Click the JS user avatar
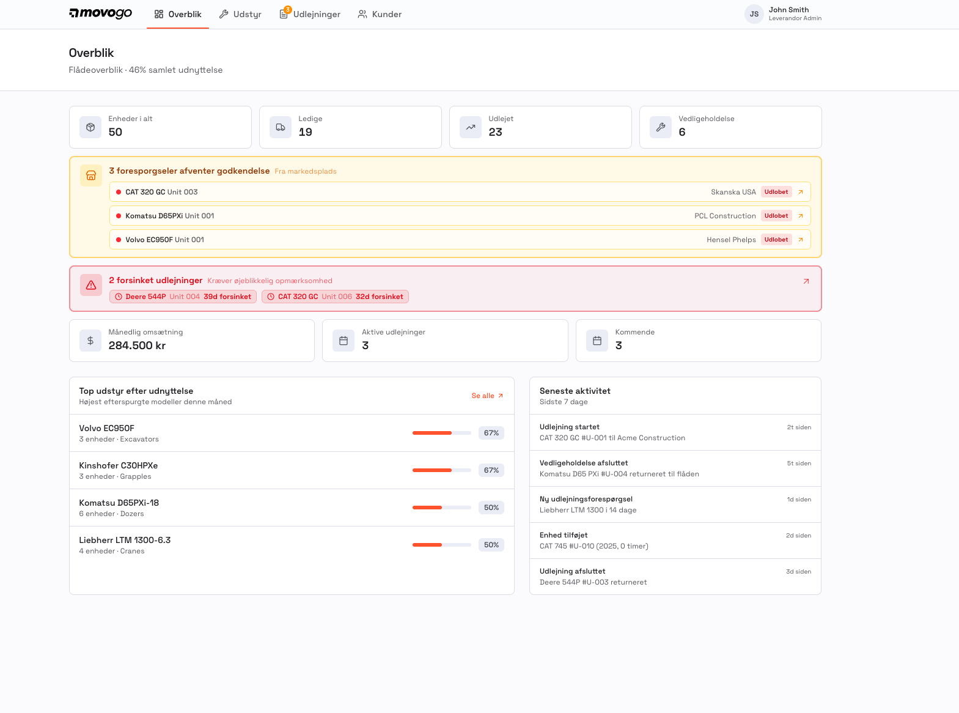 [754, 14]
